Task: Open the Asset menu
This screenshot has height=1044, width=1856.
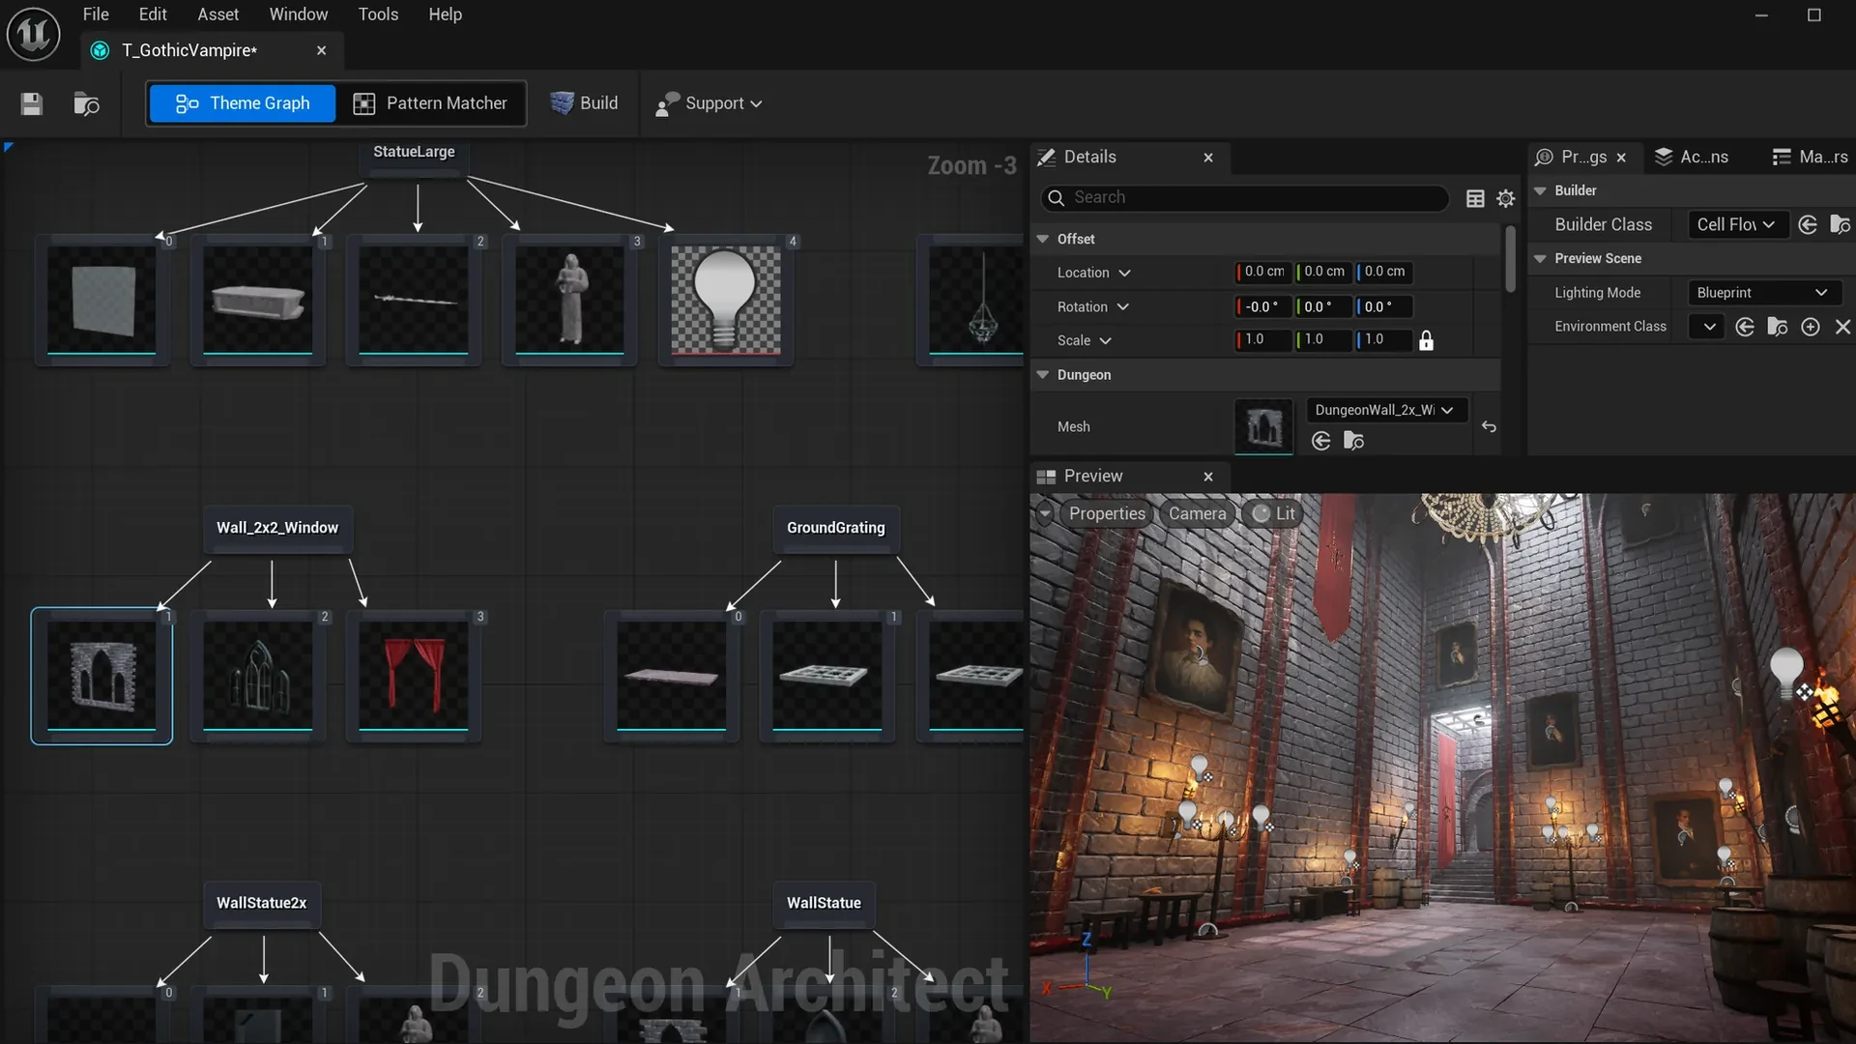Action: pos(217,14)
